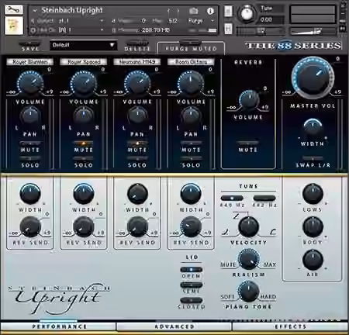
Task: Click the Piano Tone knob
Action: point(248,292)
